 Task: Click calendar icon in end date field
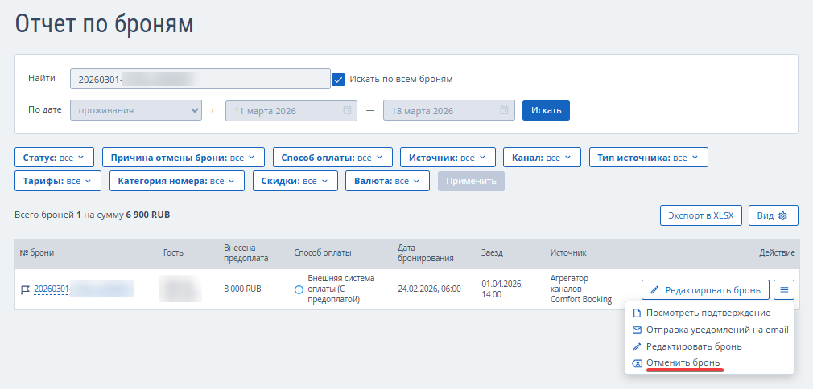coord(505,110)
